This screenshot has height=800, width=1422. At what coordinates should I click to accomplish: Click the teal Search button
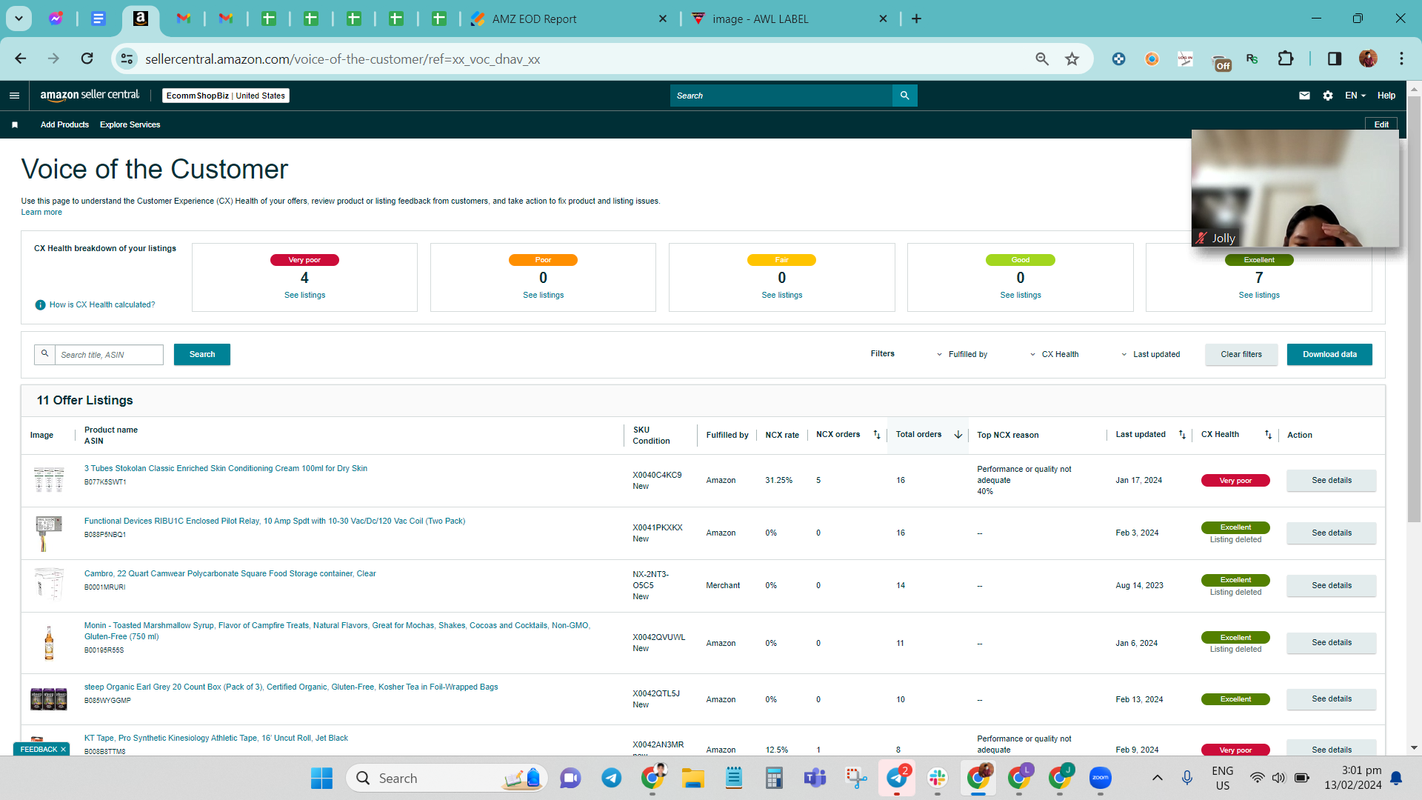[201, 355]
